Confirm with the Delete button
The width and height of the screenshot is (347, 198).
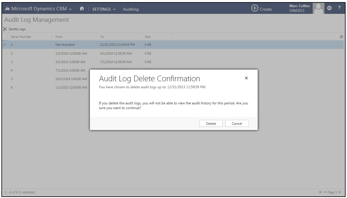(x=211, y=124)
